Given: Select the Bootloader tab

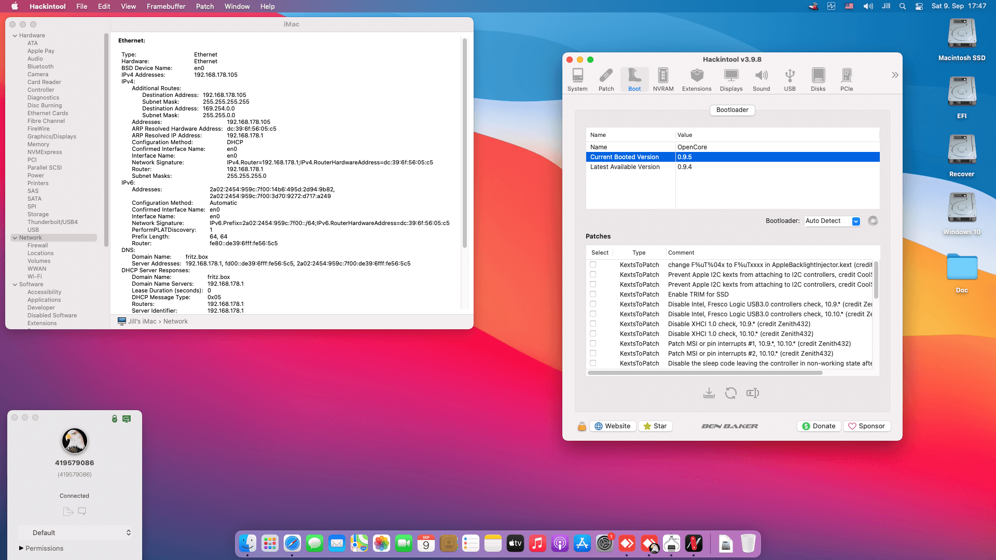Looking at the screenshot, I should [x=732, y=110].
